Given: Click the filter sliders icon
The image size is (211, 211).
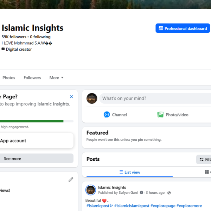Looking at the screenshot, I should point(202,159).
